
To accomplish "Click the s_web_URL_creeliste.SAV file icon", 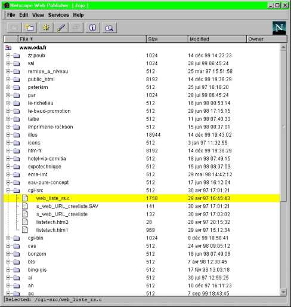I will [x=25, y=206].
